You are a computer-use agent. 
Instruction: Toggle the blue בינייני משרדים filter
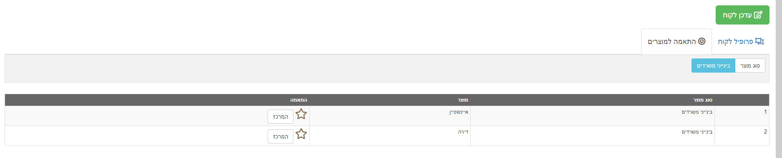[713, 66]
